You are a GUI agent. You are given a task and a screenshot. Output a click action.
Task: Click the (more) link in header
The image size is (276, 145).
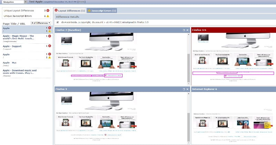[81, 2]
